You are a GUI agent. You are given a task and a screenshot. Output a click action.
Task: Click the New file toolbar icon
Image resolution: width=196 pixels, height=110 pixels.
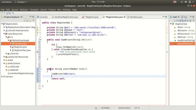(x=2, y=13)
